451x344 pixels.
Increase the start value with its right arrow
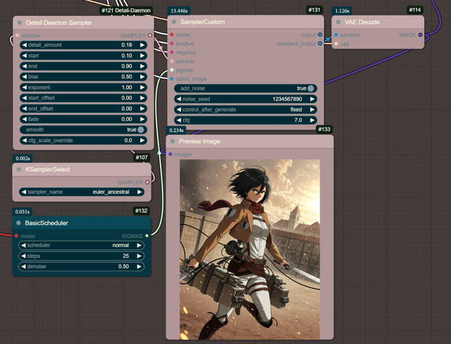click(x=143, y=55)
